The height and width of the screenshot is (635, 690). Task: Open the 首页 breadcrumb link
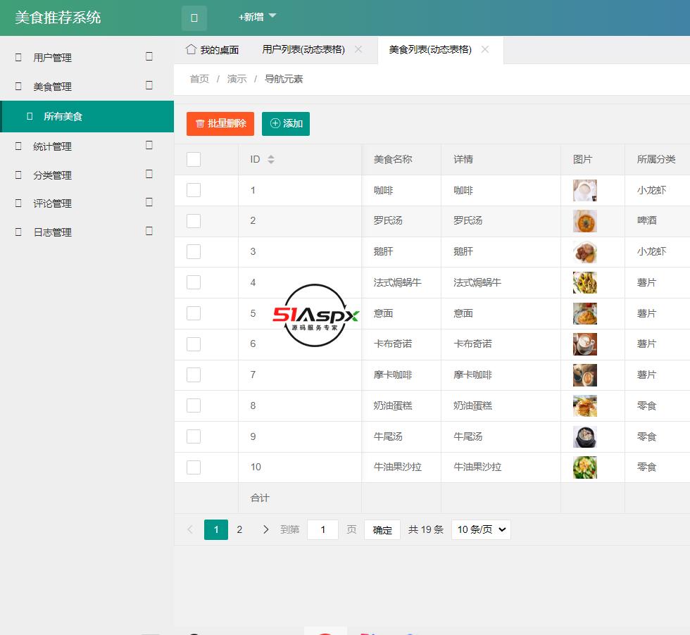point(199,79)
